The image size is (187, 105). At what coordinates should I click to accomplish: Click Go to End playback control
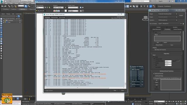tap(176, 101)
